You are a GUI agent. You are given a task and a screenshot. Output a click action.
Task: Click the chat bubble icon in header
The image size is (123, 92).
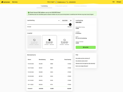coord(56,2)
